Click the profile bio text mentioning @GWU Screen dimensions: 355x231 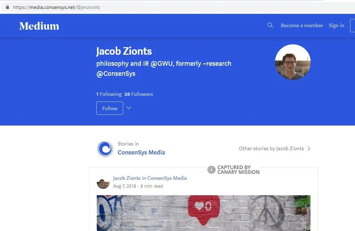164,68
